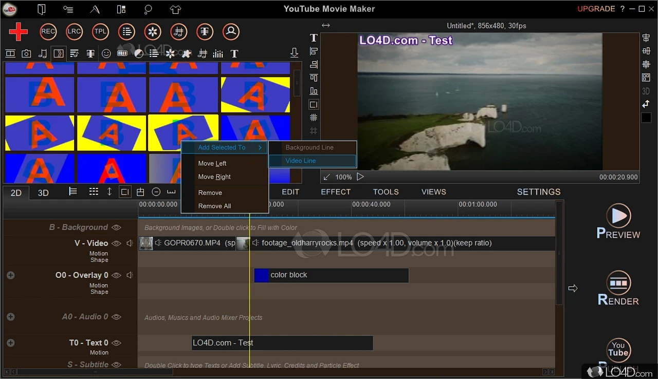Click the circled music score icon
Image resolution: width=658 pixels, height=379 pixels.
pos(179,32)
